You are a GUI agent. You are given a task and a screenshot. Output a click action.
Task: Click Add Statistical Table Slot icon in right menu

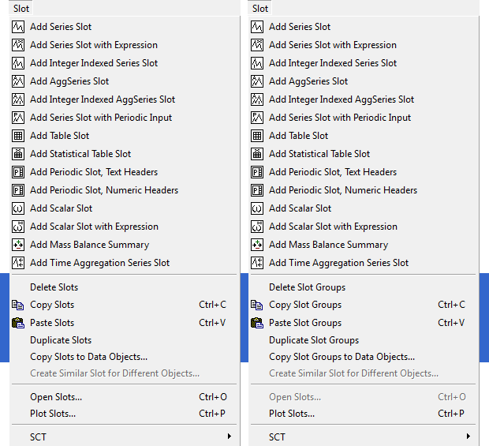pyautogui.click(x=257, y=154)
